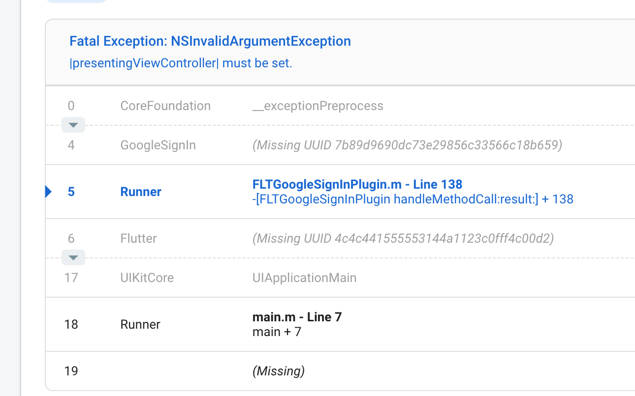The image size is (635, 396).
Task: Expand hidden stack frames between 0 and 4
Action: tap(73, 125)
